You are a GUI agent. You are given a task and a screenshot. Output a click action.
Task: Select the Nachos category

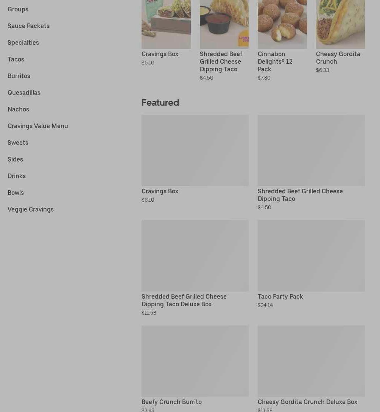pyautogui.click(x=19, y=109)
